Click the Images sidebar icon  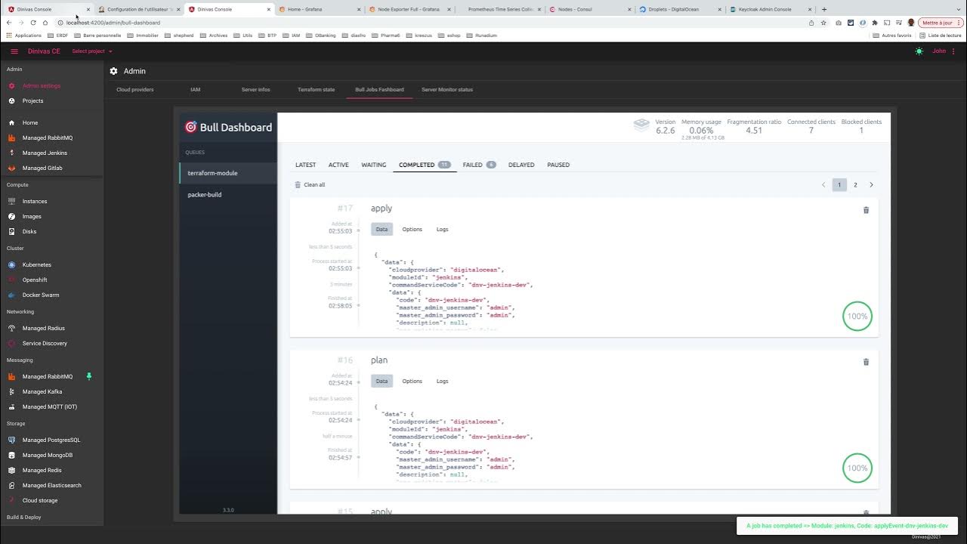point(12,216)
